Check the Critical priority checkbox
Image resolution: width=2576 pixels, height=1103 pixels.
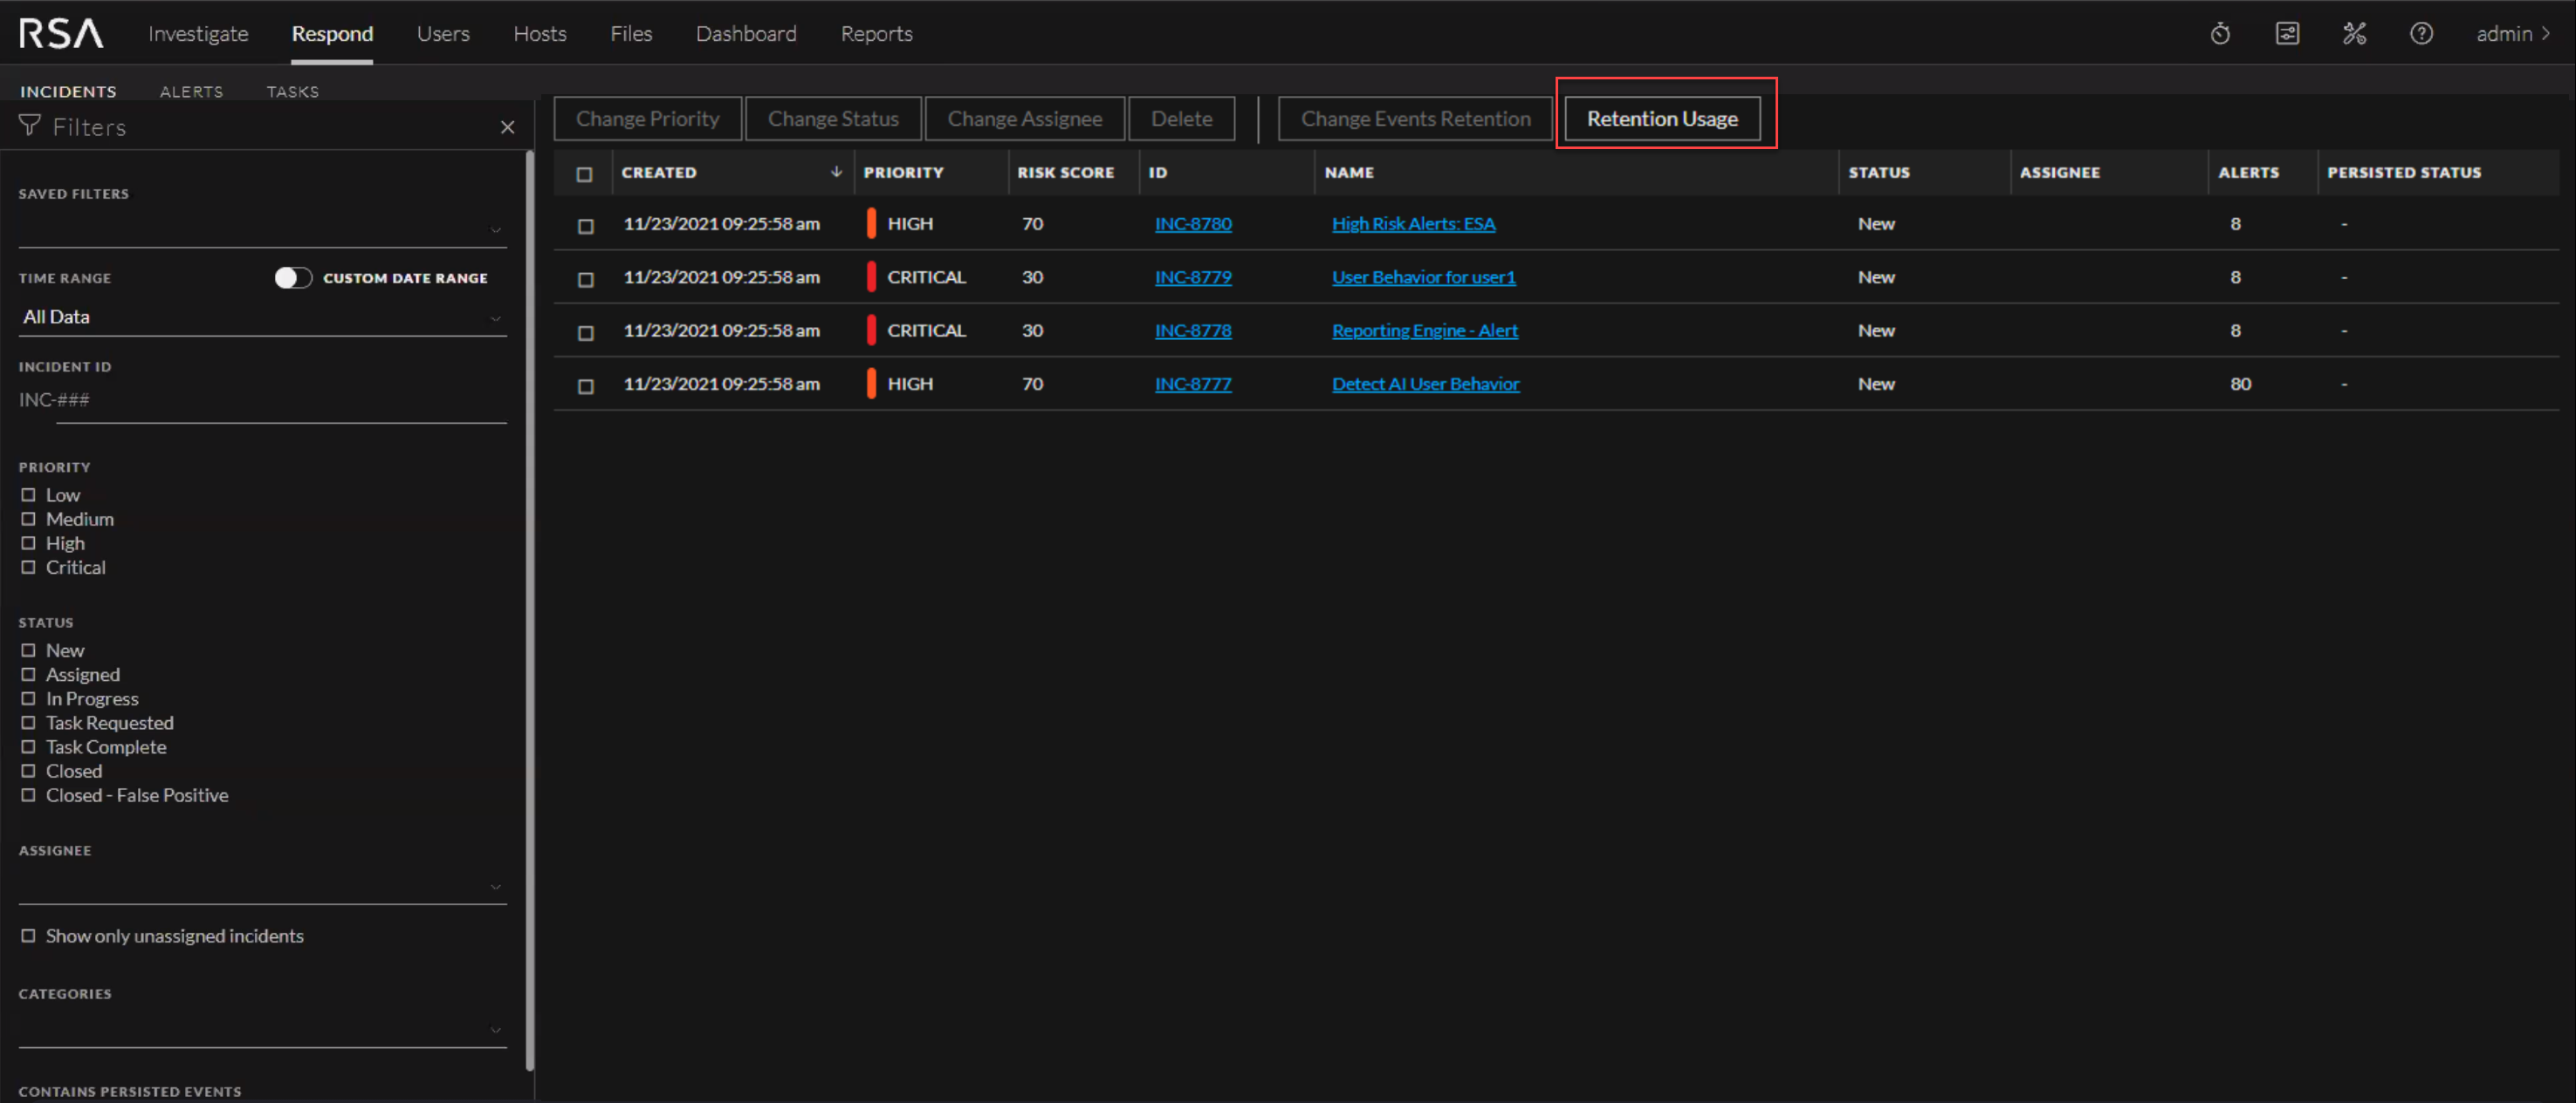[x=28, y=568]
